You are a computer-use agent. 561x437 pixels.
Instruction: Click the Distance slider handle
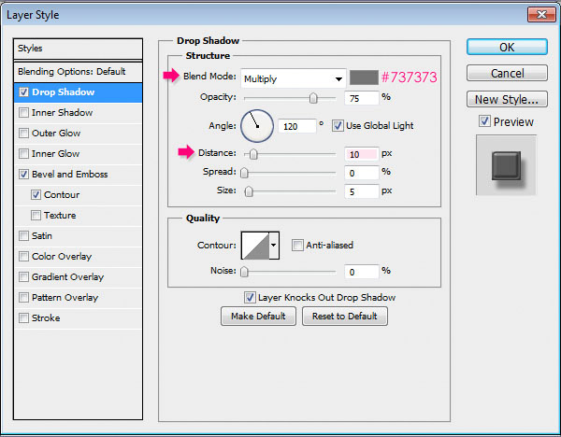(x=253, y=154)
